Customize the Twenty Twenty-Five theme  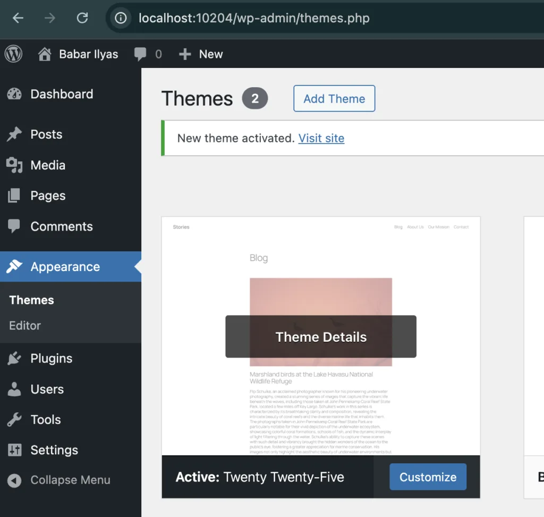(428, 477)
